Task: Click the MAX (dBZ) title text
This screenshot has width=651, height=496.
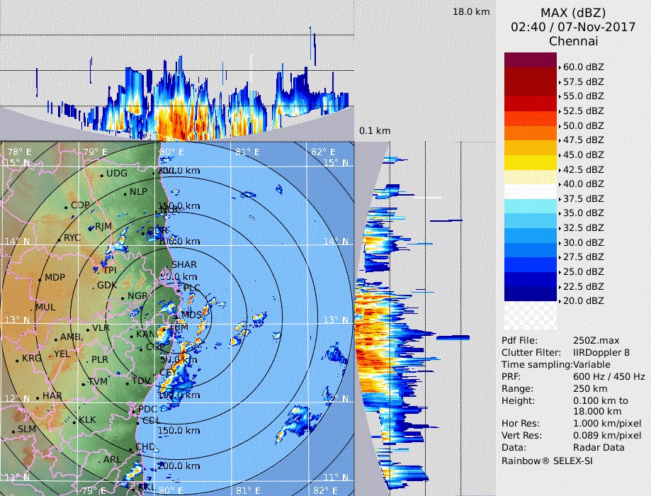Action: (x=573, y=13)
